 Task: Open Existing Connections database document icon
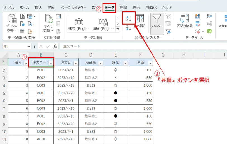tap(30, 31)
